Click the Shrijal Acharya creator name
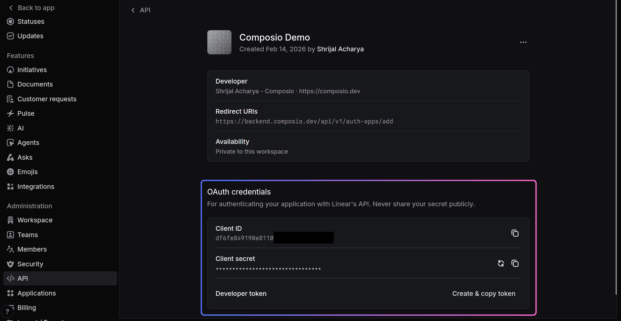This screenshot has width=621, height=321. (x=340, y=49)
